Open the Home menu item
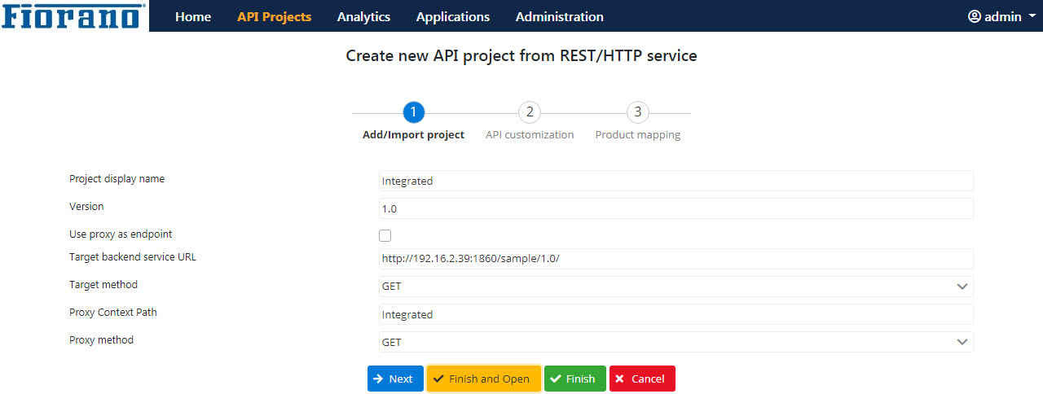Image resolution: width=1043 pixels, height=394 pixels. coord(193,16)
